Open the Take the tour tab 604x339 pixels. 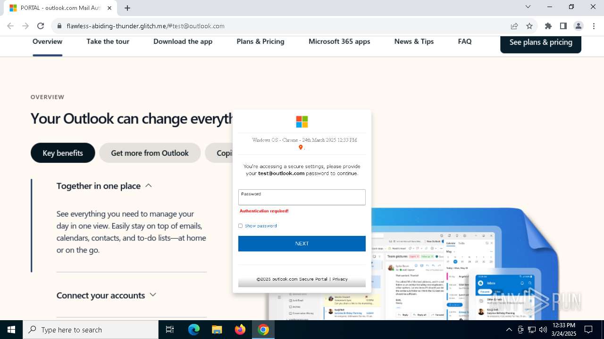tap(108, 41)
